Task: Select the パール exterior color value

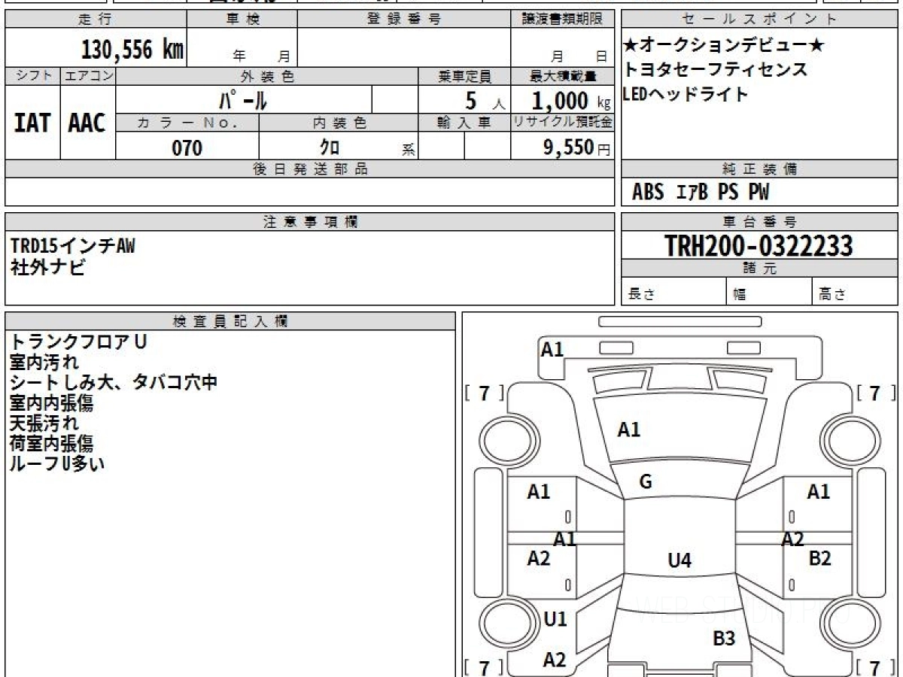Action: coord(243,99)
